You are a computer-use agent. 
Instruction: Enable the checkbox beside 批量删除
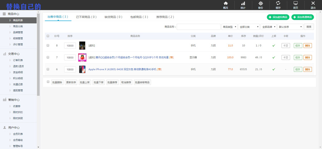tap(48, 82)
